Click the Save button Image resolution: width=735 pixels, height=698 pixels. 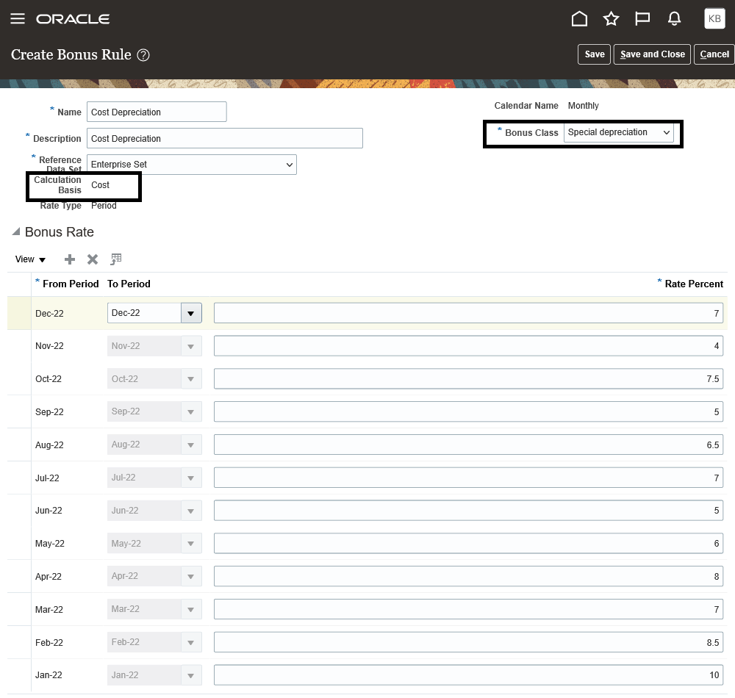pos(594,54)
